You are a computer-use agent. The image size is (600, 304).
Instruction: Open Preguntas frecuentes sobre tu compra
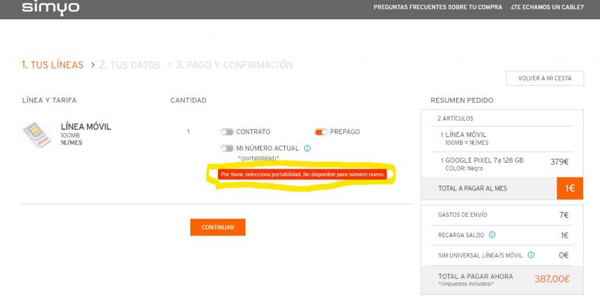click(x=438, y=8)
